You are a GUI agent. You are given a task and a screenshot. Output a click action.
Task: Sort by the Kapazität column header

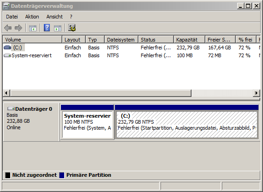189,40
